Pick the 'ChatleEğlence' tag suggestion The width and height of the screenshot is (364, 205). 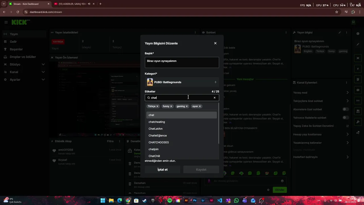pyautogui.click(x=181, y=136)
